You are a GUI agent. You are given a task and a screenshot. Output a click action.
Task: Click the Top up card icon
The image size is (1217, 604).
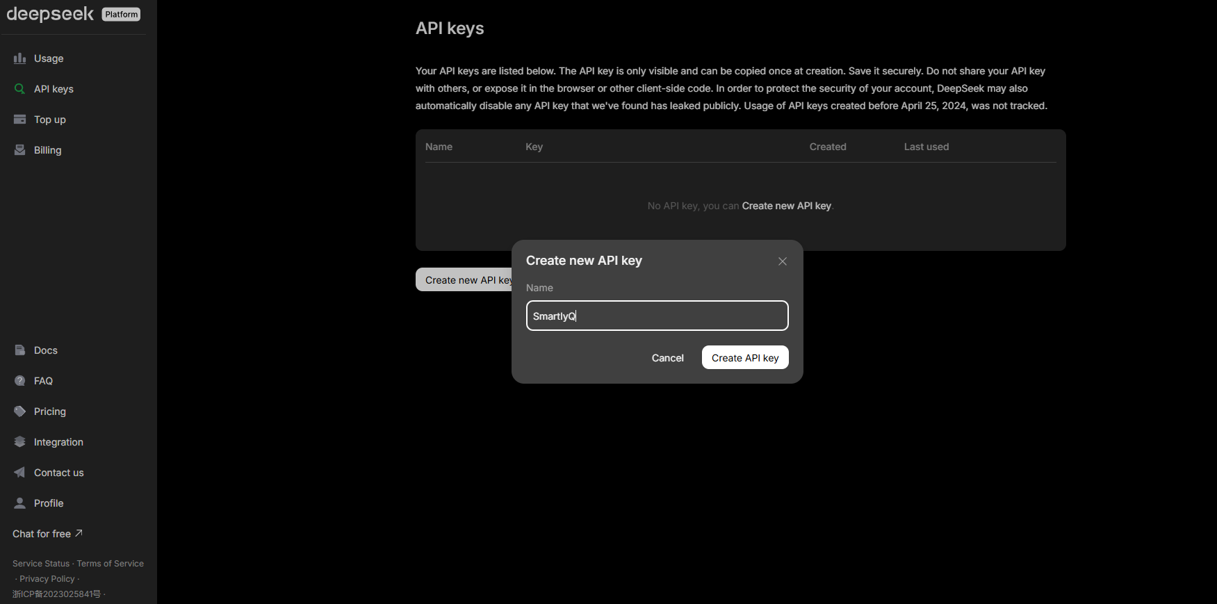19,120
